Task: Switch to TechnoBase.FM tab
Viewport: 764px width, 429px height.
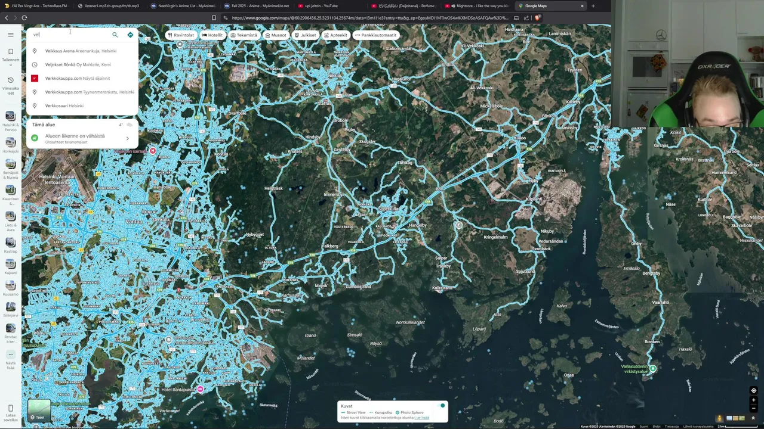Action: (x=36, y=6)
